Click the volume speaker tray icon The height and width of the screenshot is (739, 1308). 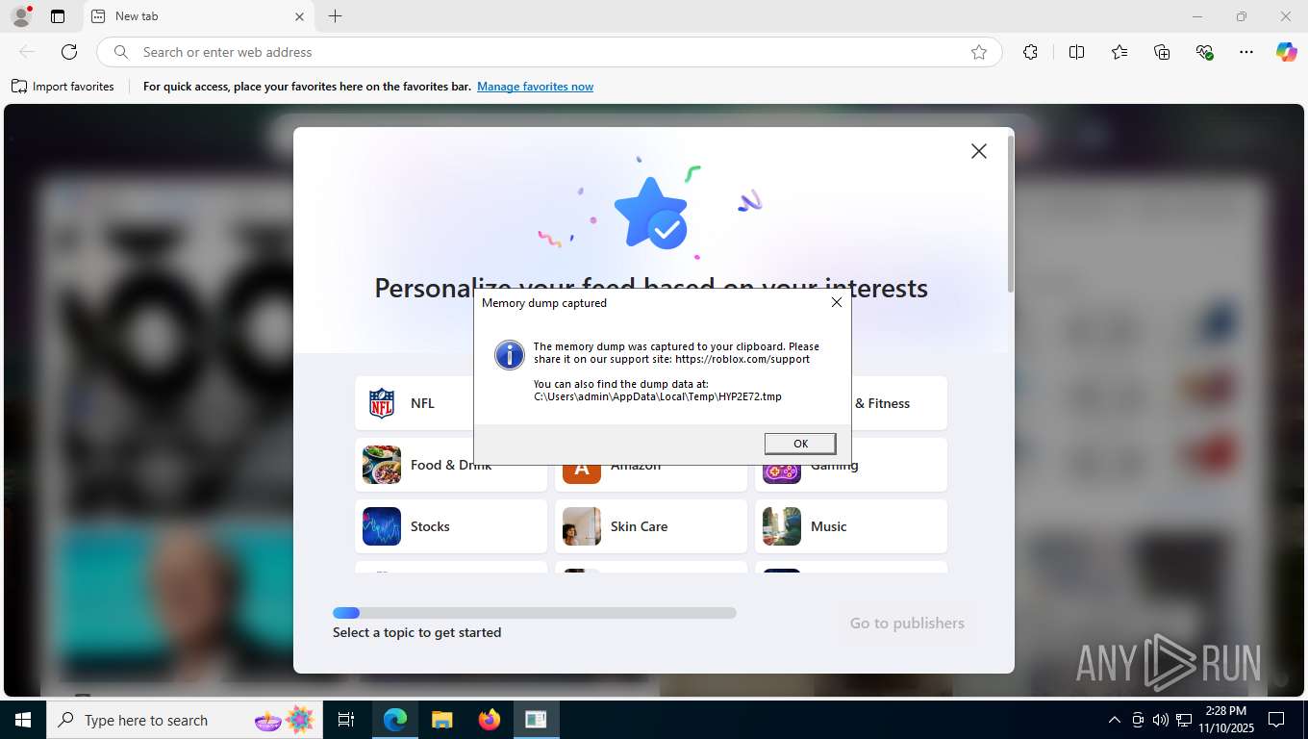point(1160,720)
